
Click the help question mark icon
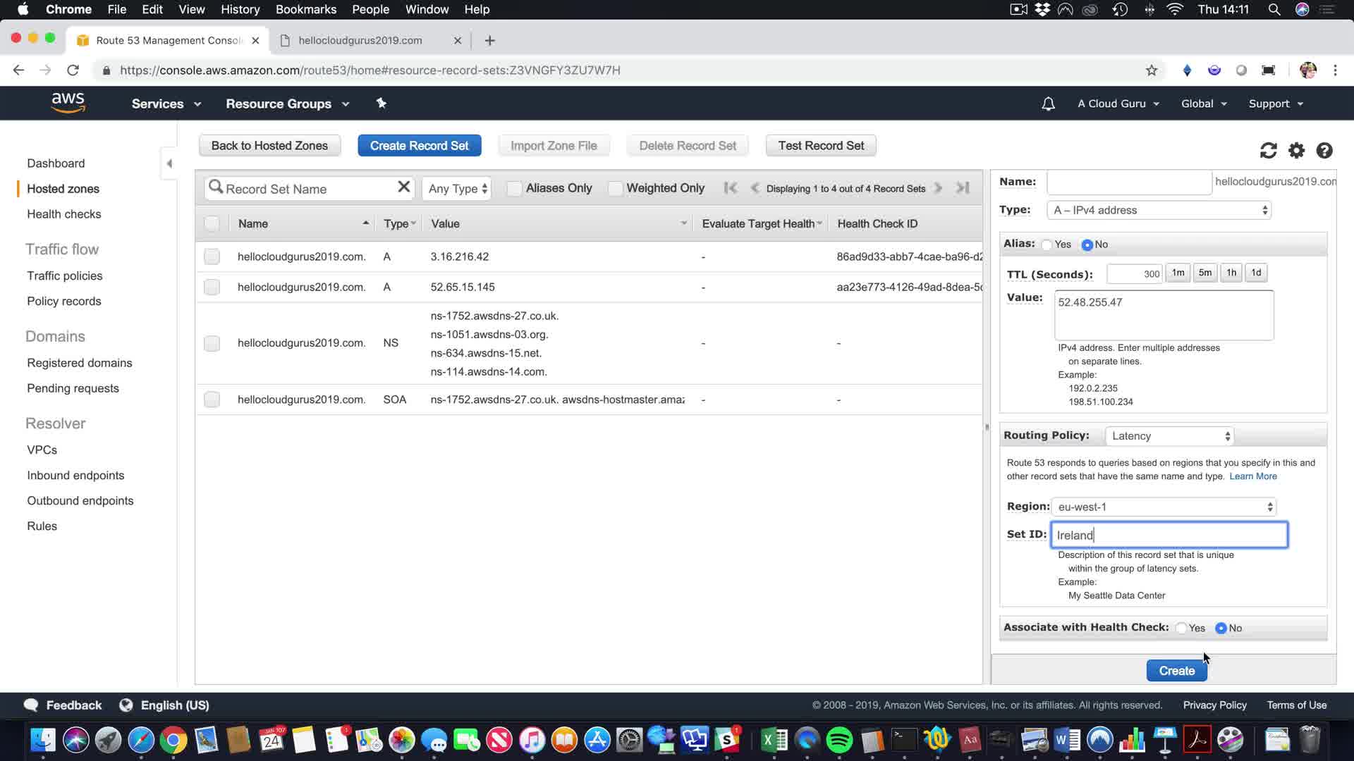[1324, 151]
